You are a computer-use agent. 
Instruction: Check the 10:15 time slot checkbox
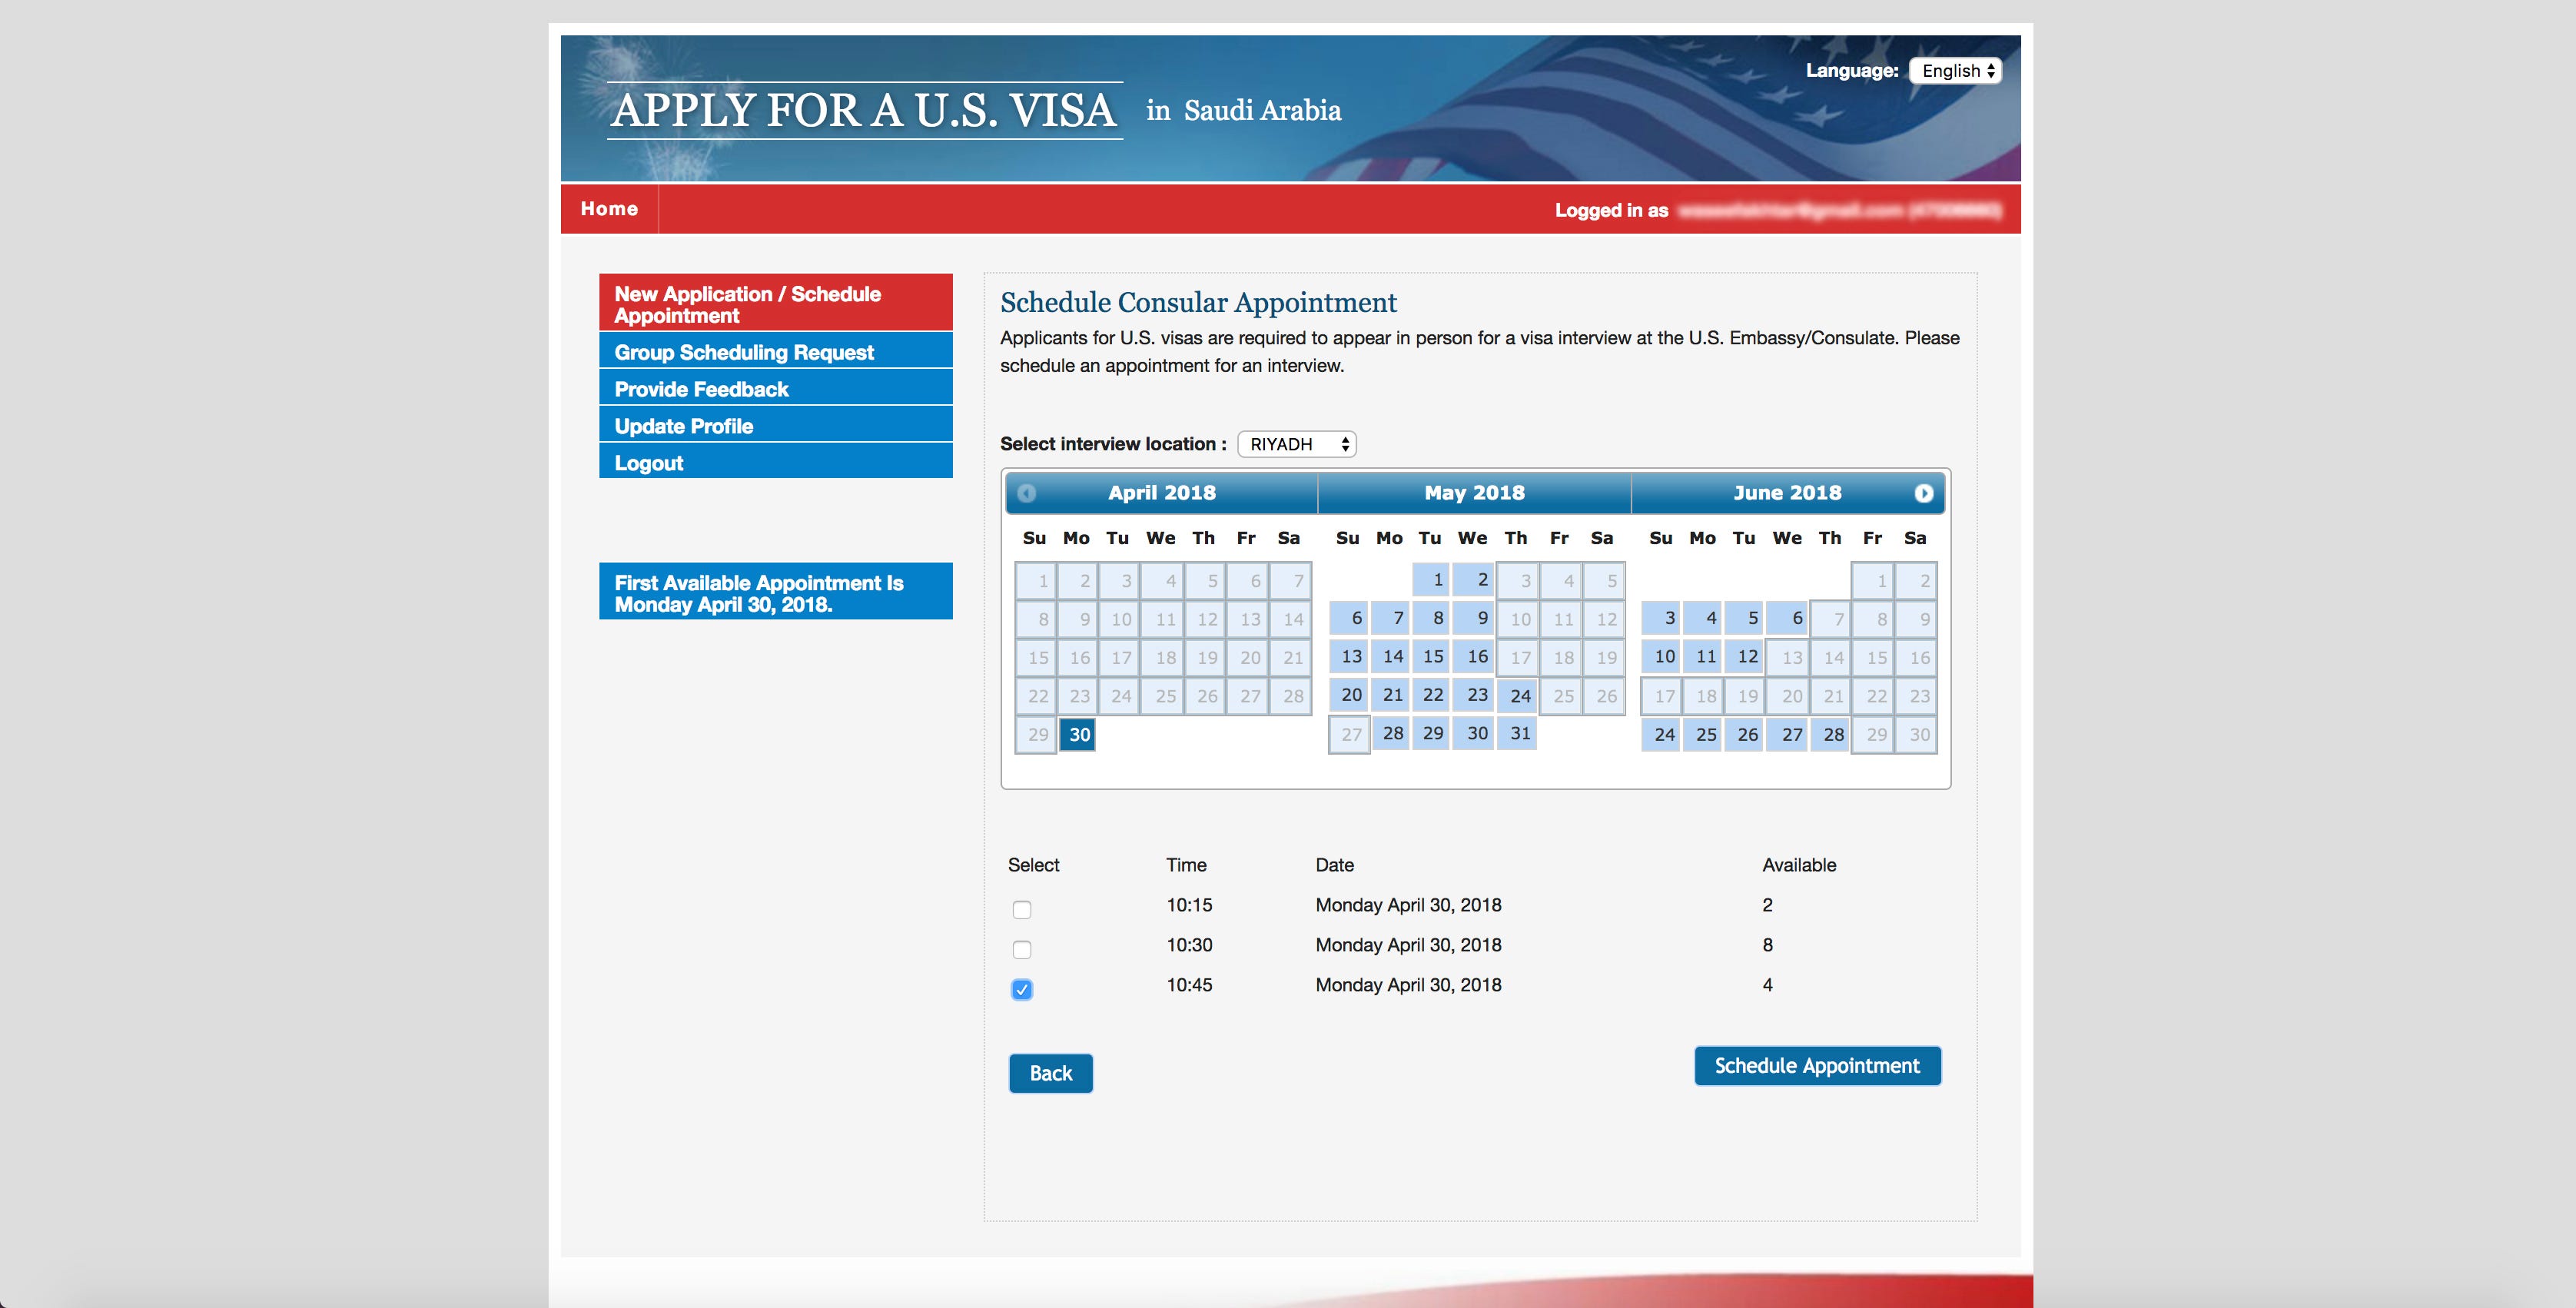tap(1021, 909)
